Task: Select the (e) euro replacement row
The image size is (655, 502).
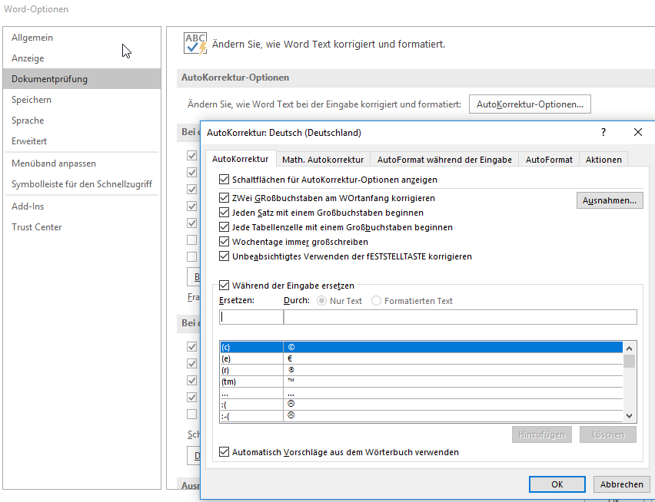Action: coord(421,358)
